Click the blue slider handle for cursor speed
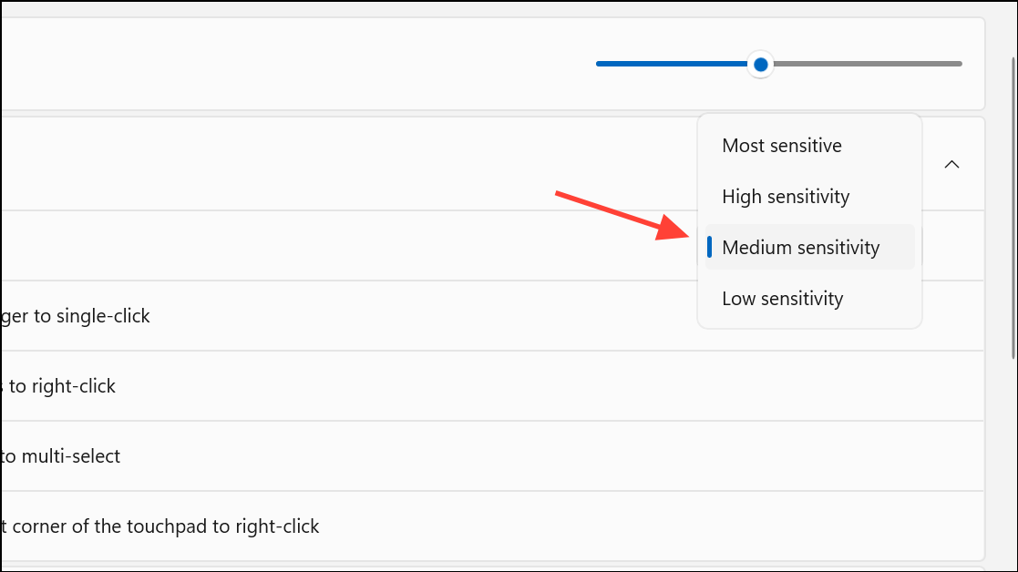 click(x=760, y=64)
